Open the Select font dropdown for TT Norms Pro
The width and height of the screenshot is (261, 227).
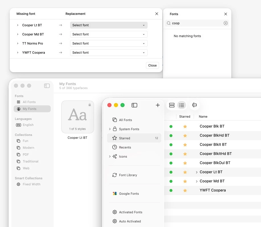(x=109, y=43)
